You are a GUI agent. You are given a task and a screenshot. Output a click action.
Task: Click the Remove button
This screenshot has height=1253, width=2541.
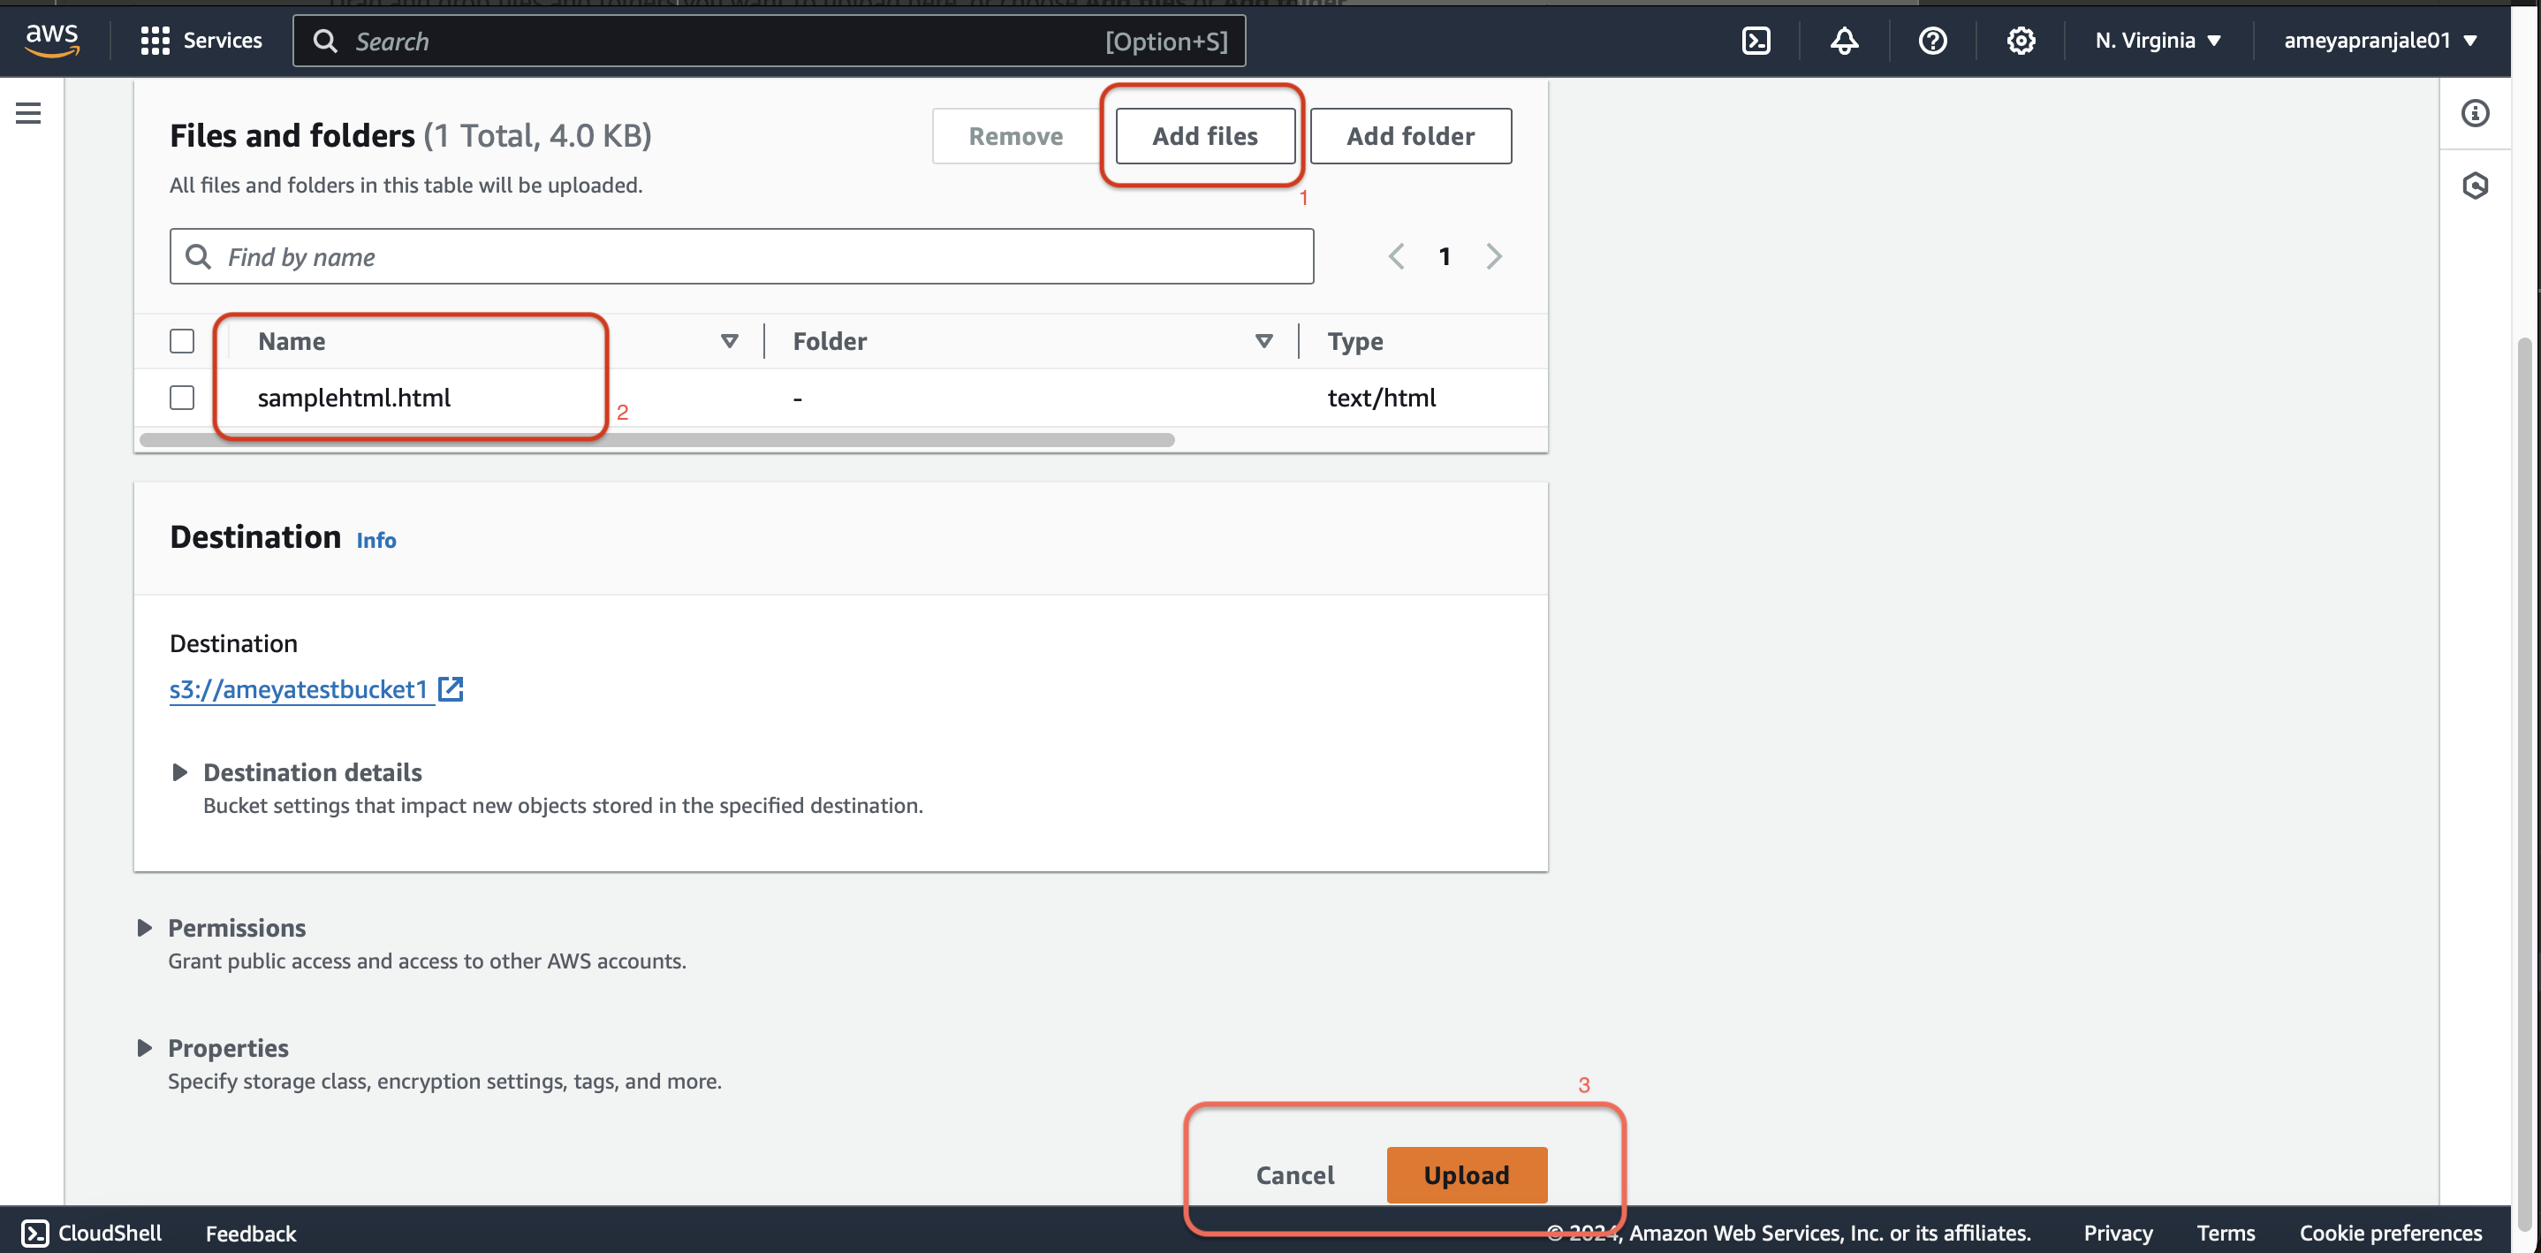pyautogui.click(x=1015, y=136)
